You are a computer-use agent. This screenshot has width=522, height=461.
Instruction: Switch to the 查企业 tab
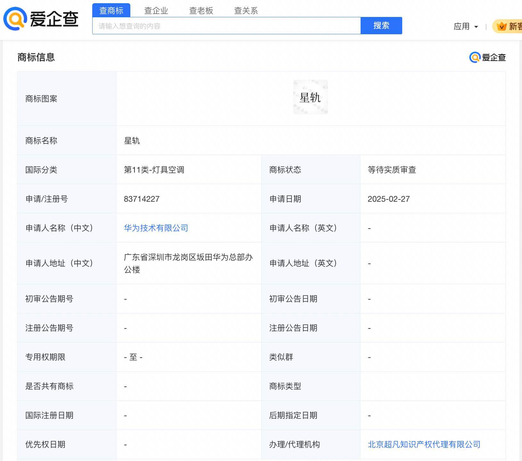pos(156,11)
